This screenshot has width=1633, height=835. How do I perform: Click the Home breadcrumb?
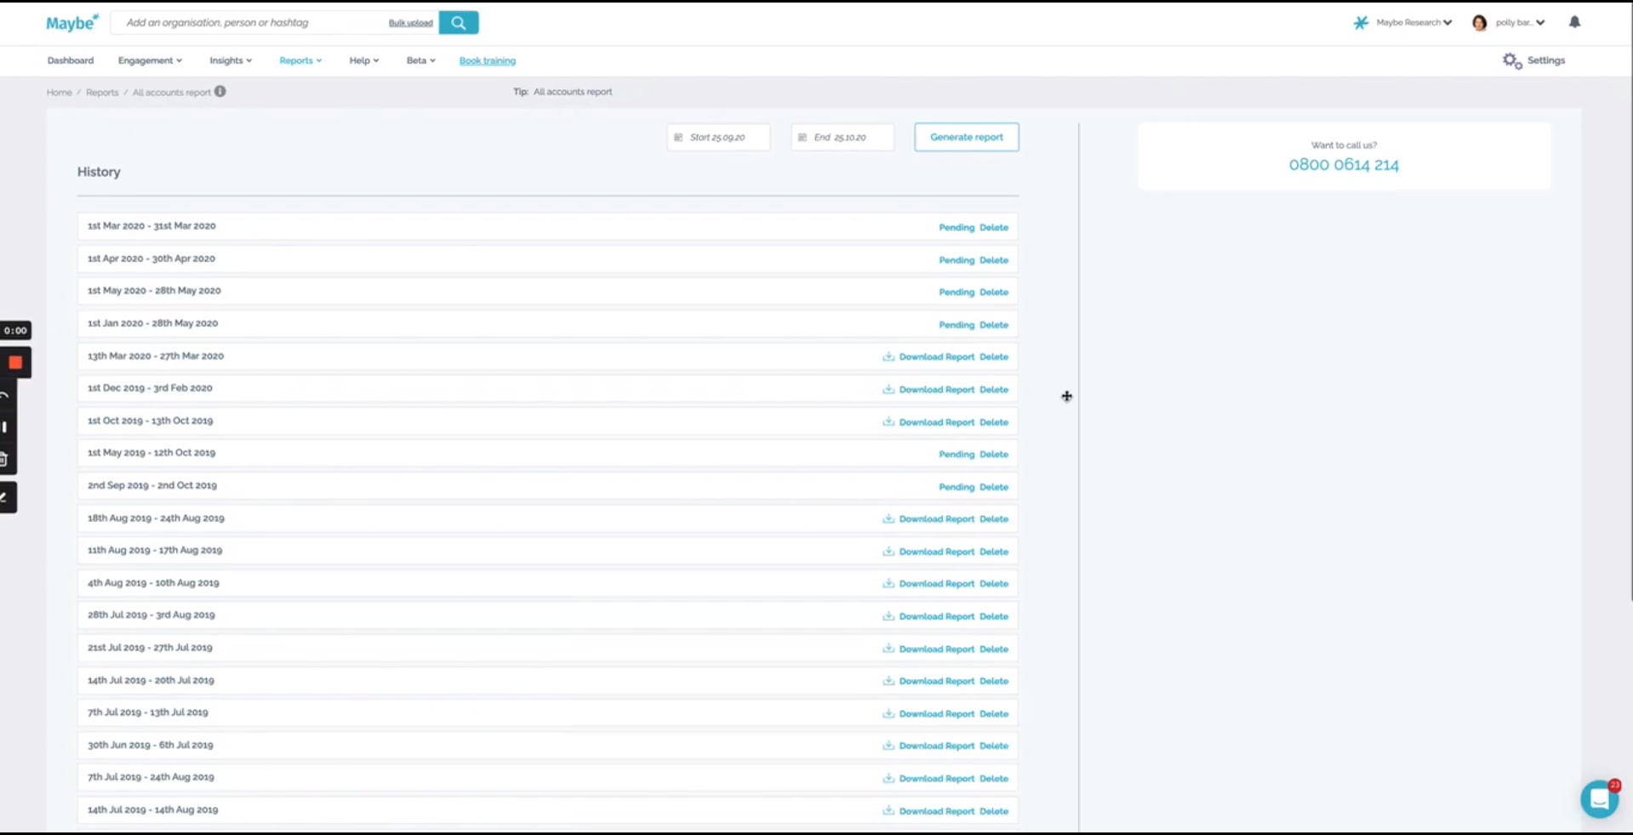[60, 92]
